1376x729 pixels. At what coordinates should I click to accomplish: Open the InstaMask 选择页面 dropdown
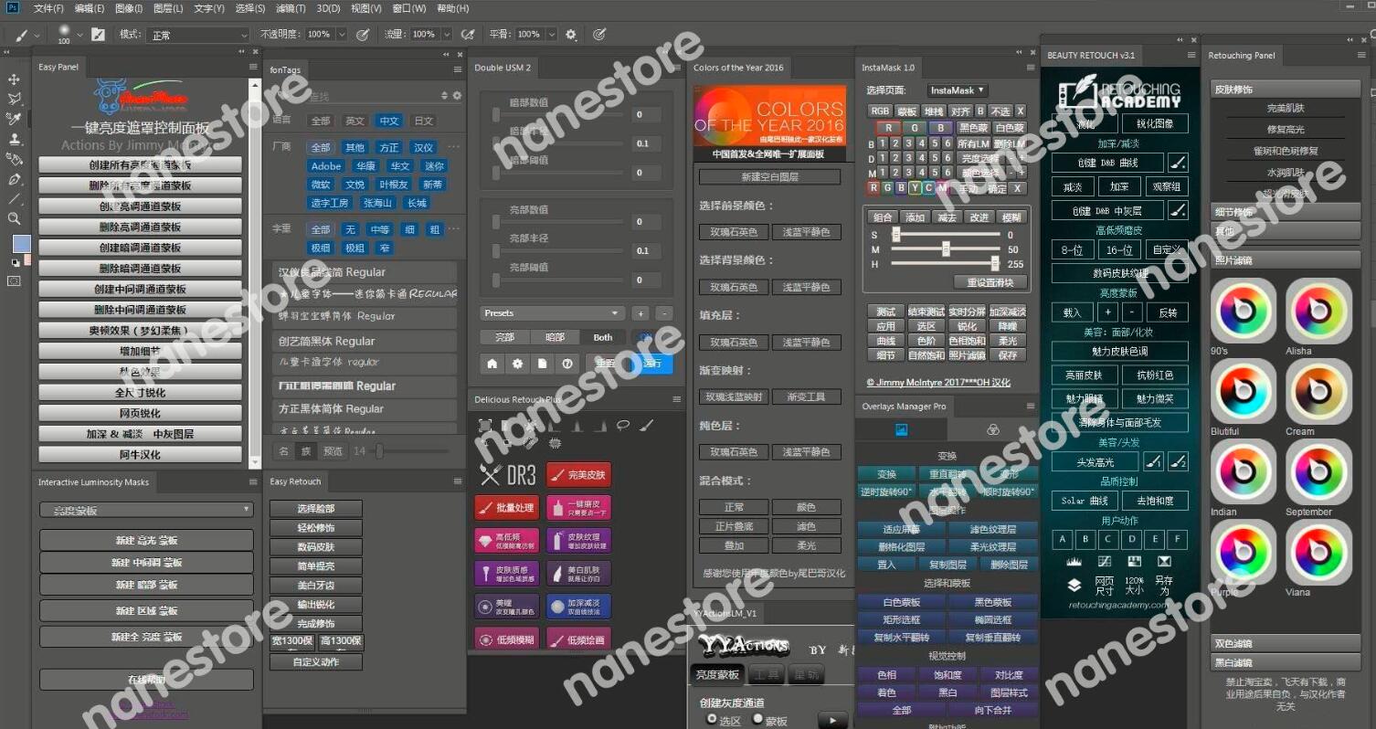click(958, 90)
